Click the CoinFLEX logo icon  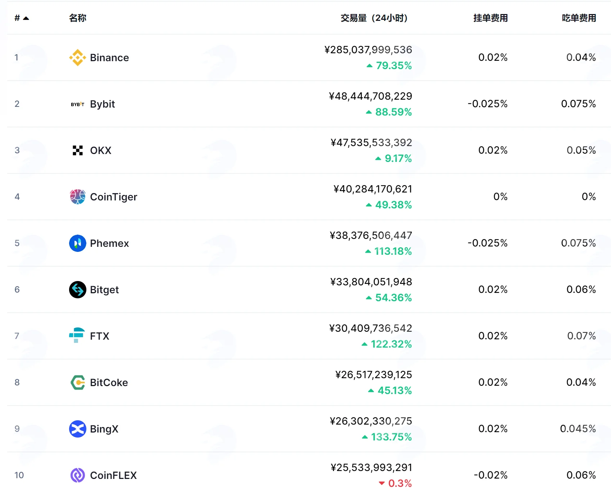[x=77, y=475]
